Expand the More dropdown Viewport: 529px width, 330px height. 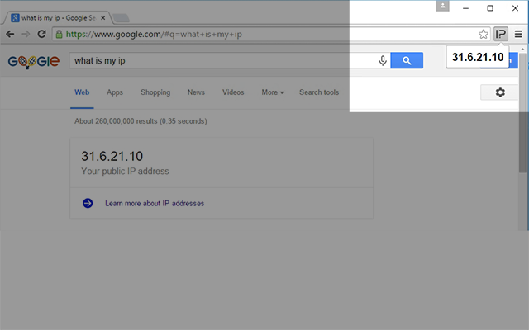click(x=273, y=92)
